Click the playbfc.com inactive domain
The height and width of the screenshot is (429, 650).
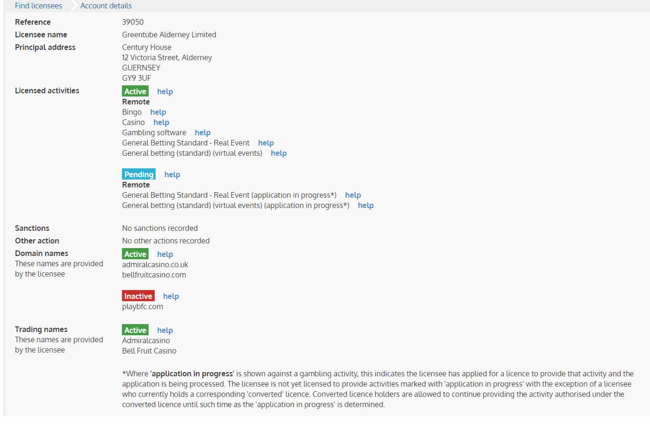coord(143,306)
